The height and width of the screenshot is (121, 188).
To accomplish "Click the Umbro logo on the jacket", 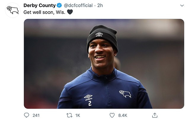I will click(x=88, y=98).
